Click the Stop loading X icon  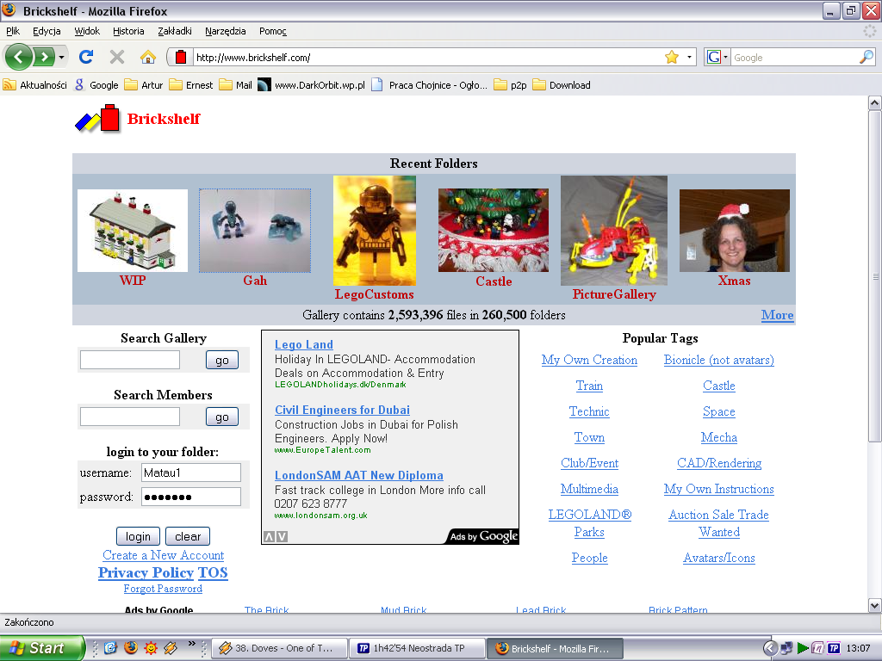[x=116, y=57]
